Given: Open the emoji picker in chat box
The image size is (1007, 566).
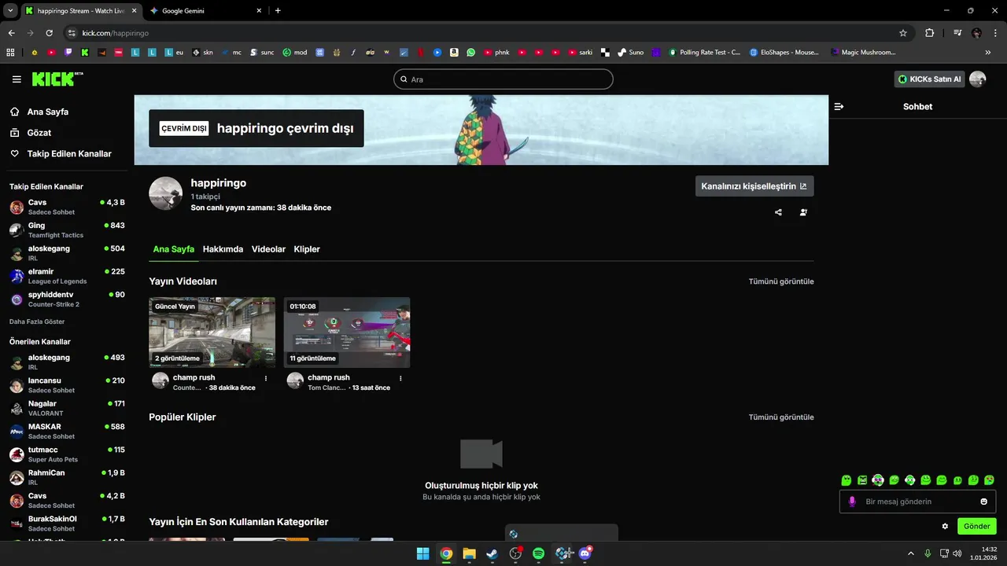Looking at the screenshot, I should click(983, 502).
